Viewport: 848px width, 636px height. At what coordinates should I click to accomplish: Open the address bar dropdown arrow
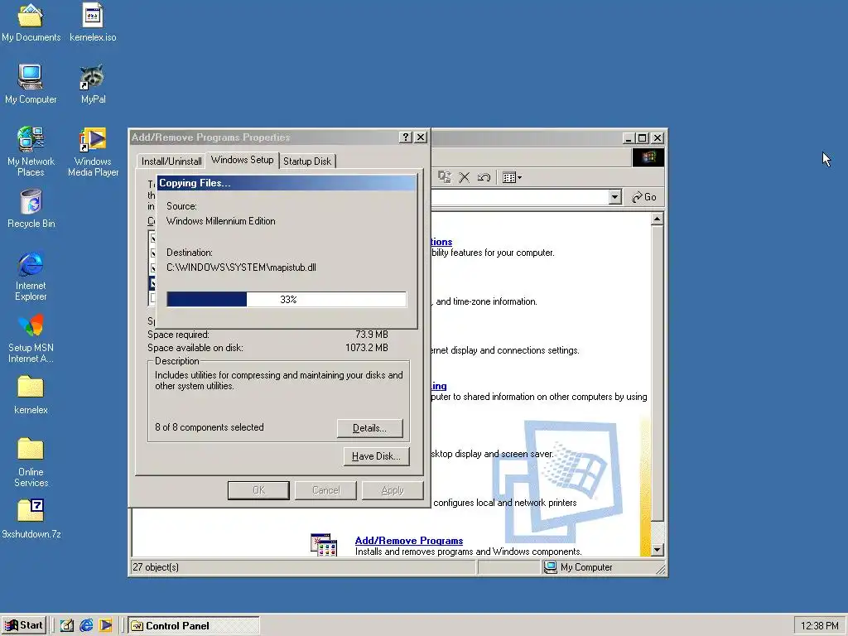614,197
